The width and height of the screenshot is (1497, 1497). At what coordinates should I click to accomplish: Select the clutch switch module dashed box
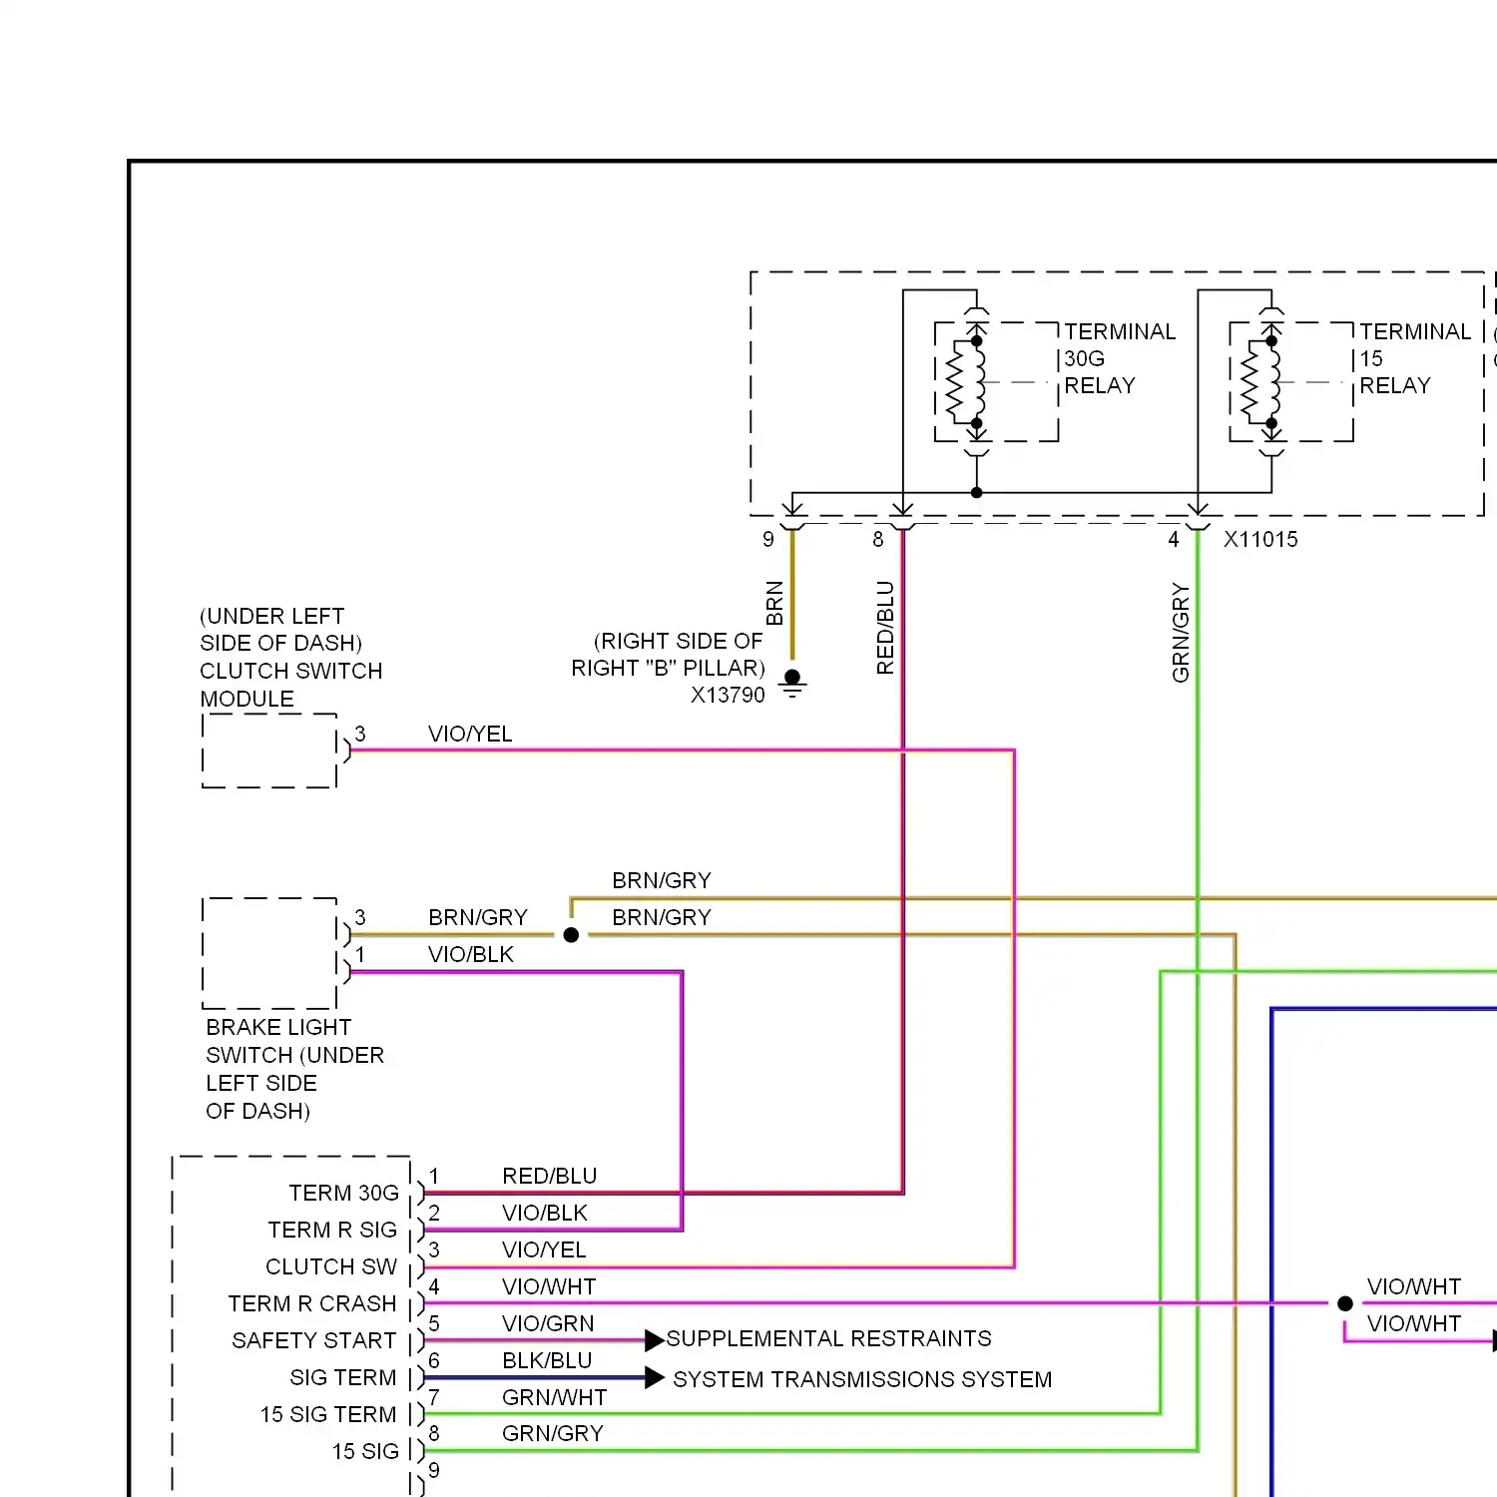pos(269,750)
